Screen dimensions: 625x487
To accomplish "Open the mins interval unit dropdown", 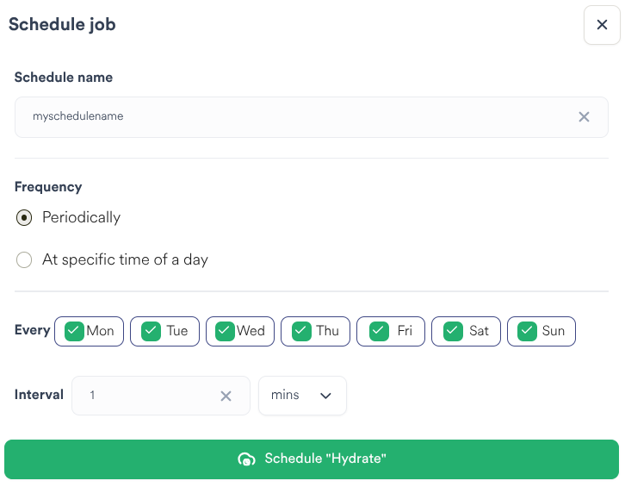I will (302, 396).
